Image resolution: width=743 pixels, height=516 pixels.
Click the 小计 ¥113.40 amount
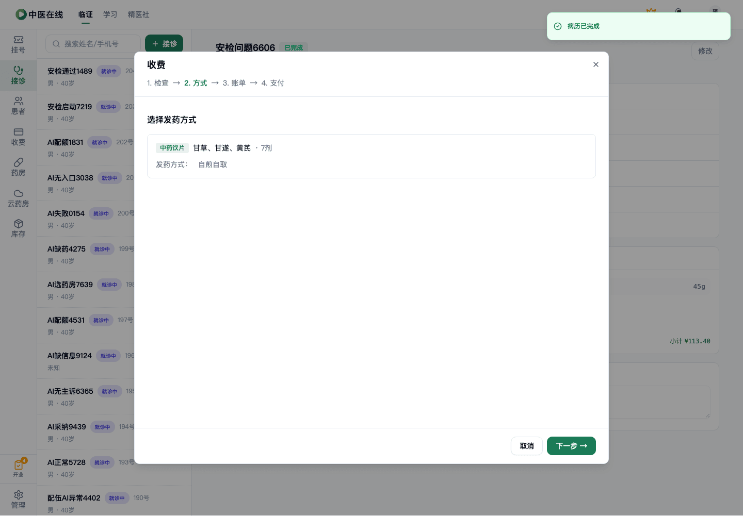(690, 341)
